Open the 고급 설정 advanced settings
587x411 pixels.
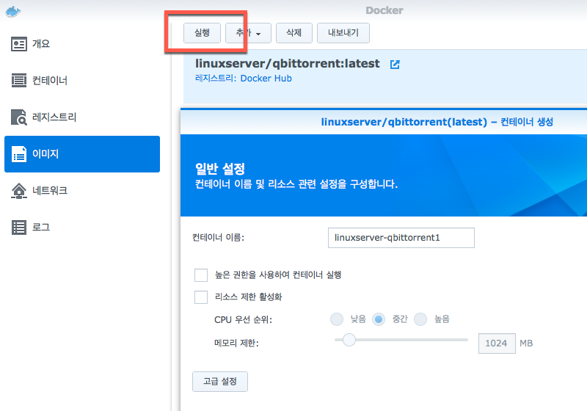coord(220,382)
